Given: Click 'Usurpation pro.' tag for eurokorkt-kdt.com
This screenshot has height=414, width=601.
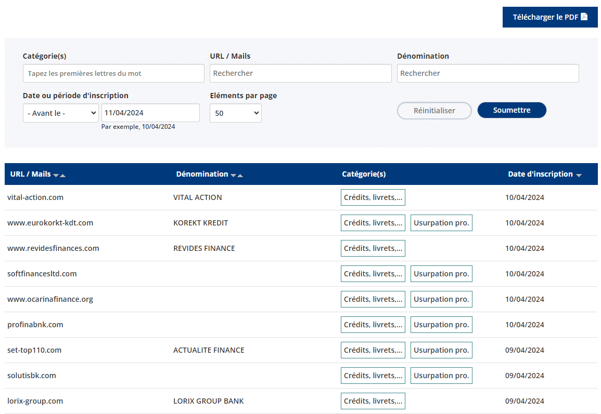Looking at the screenshot, I should click(441, 223).
